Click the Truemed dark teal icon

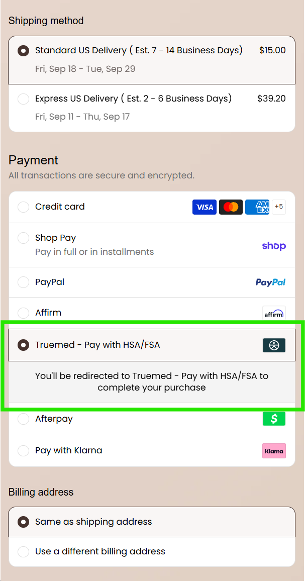tap(274, 345)
